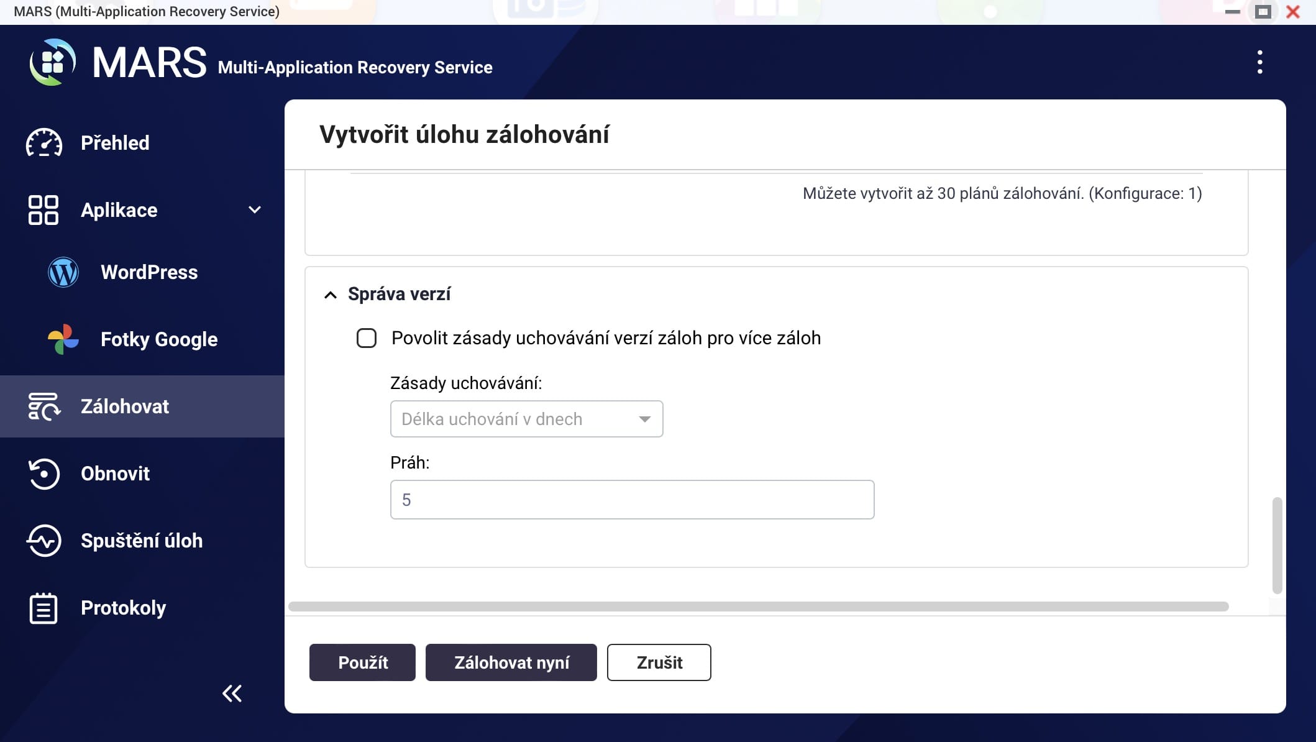Click the Fotky Google pinwheel icon
The width and height of the screenshot is (1316, 742).
point(63,339)
